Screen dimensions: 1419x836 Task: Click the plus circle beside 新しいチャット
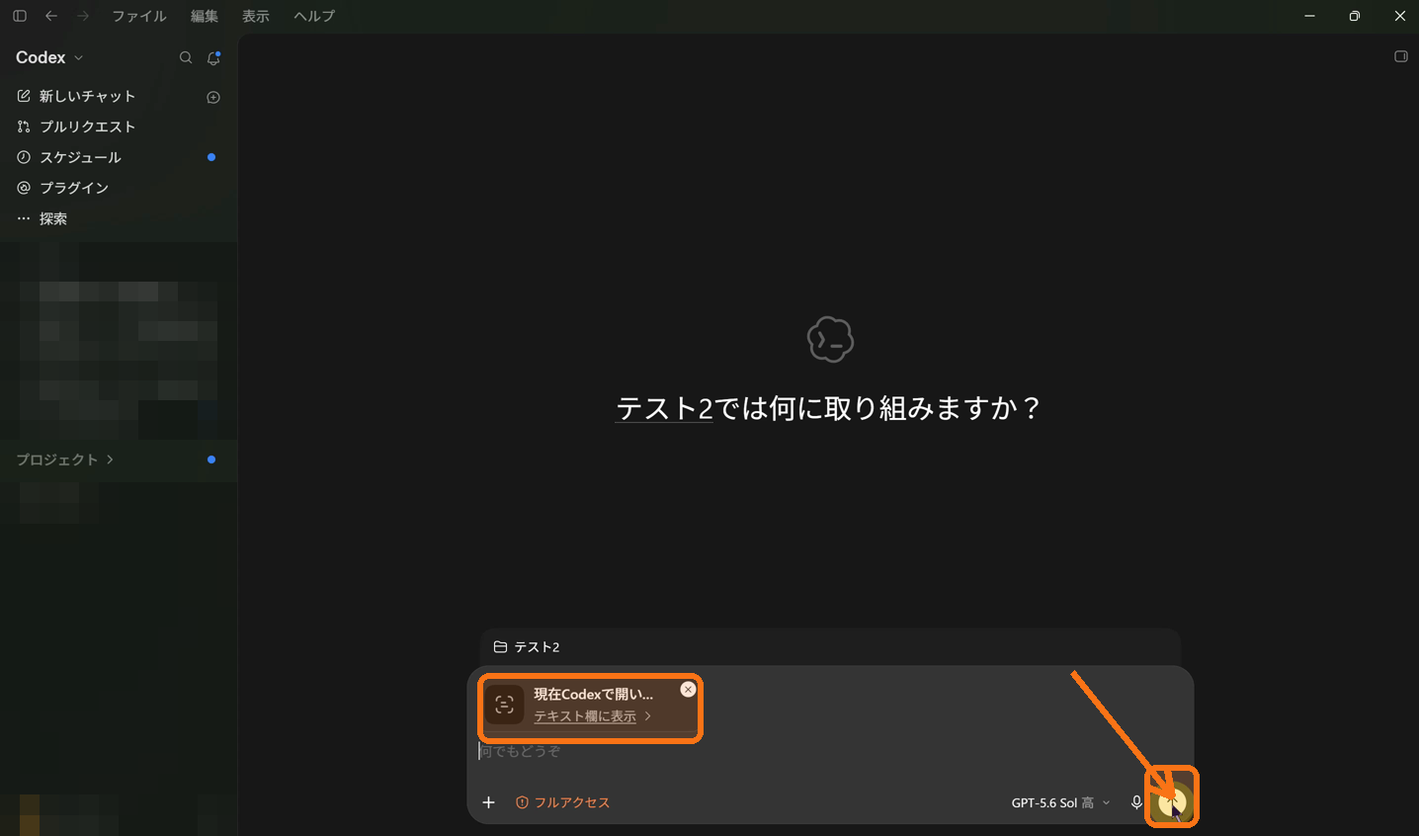coord(213,97)
